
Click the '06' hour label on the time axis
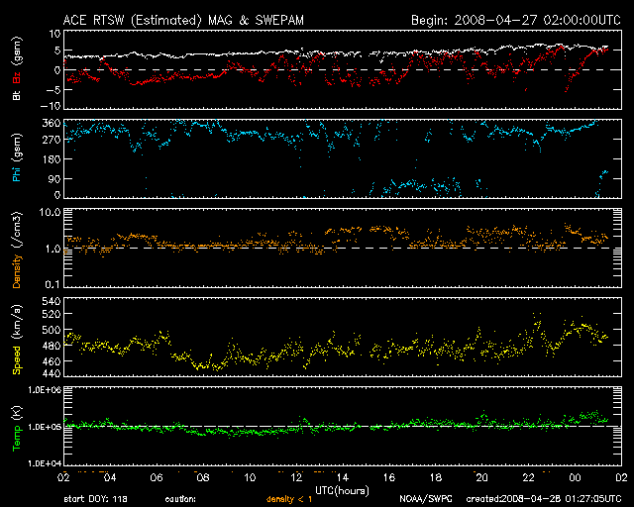point(157,477)
